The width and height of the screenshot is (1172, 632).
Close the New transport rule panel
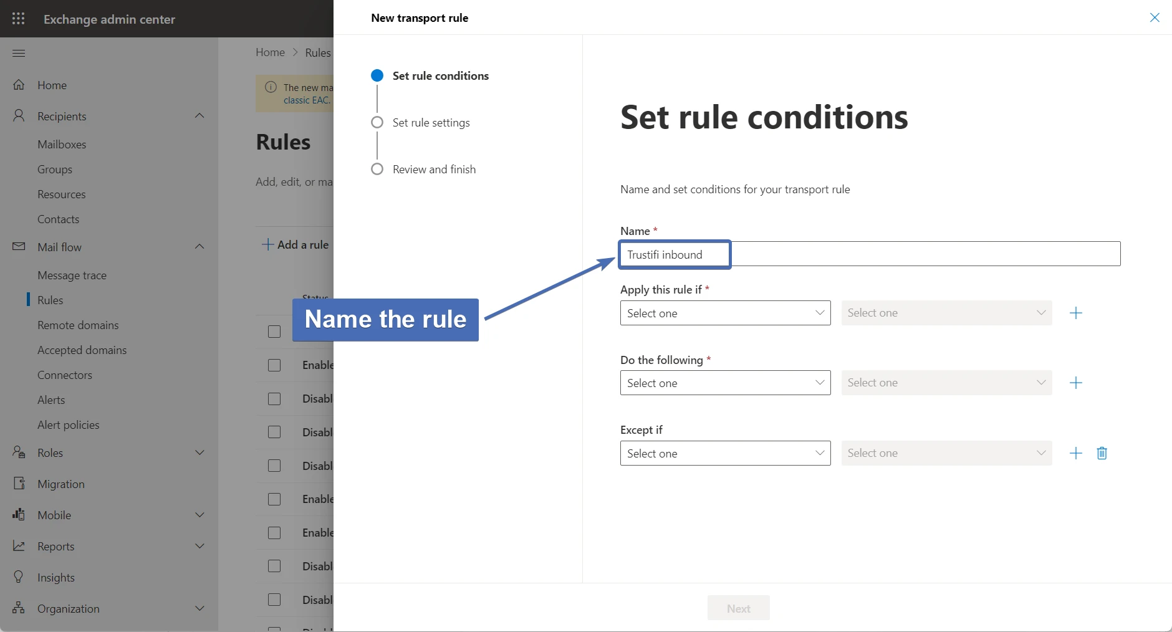[1155, 17]
